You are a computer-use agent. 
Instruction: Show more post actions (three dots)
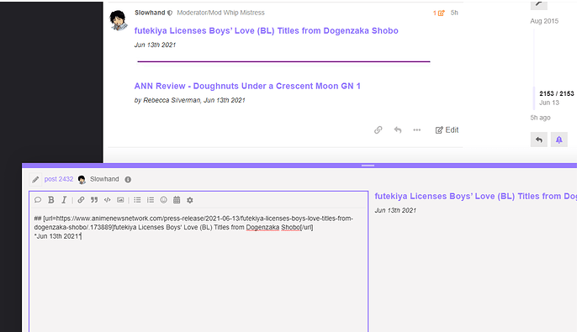[x=417, y=129]
